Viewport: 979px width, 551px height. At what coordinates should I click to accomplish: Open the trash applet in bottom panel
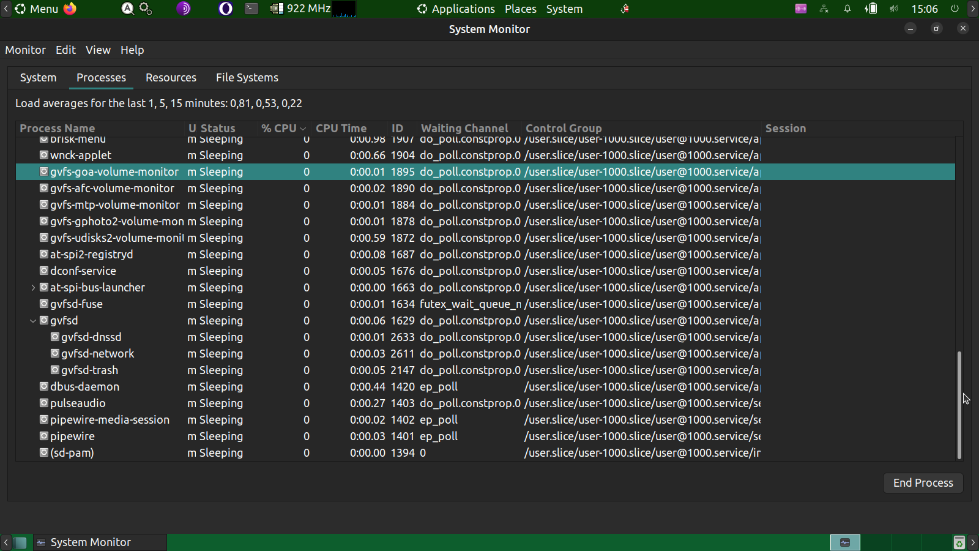(959, 542)
